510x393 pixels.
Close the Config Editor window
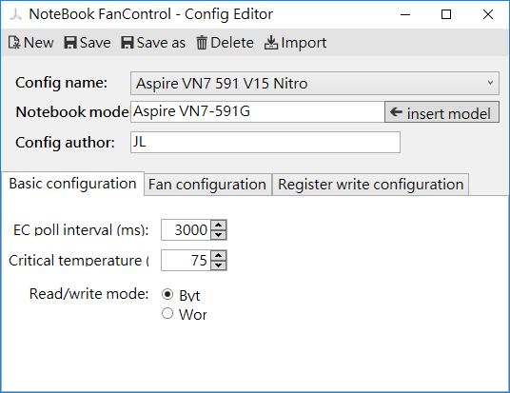click(488, 14)
